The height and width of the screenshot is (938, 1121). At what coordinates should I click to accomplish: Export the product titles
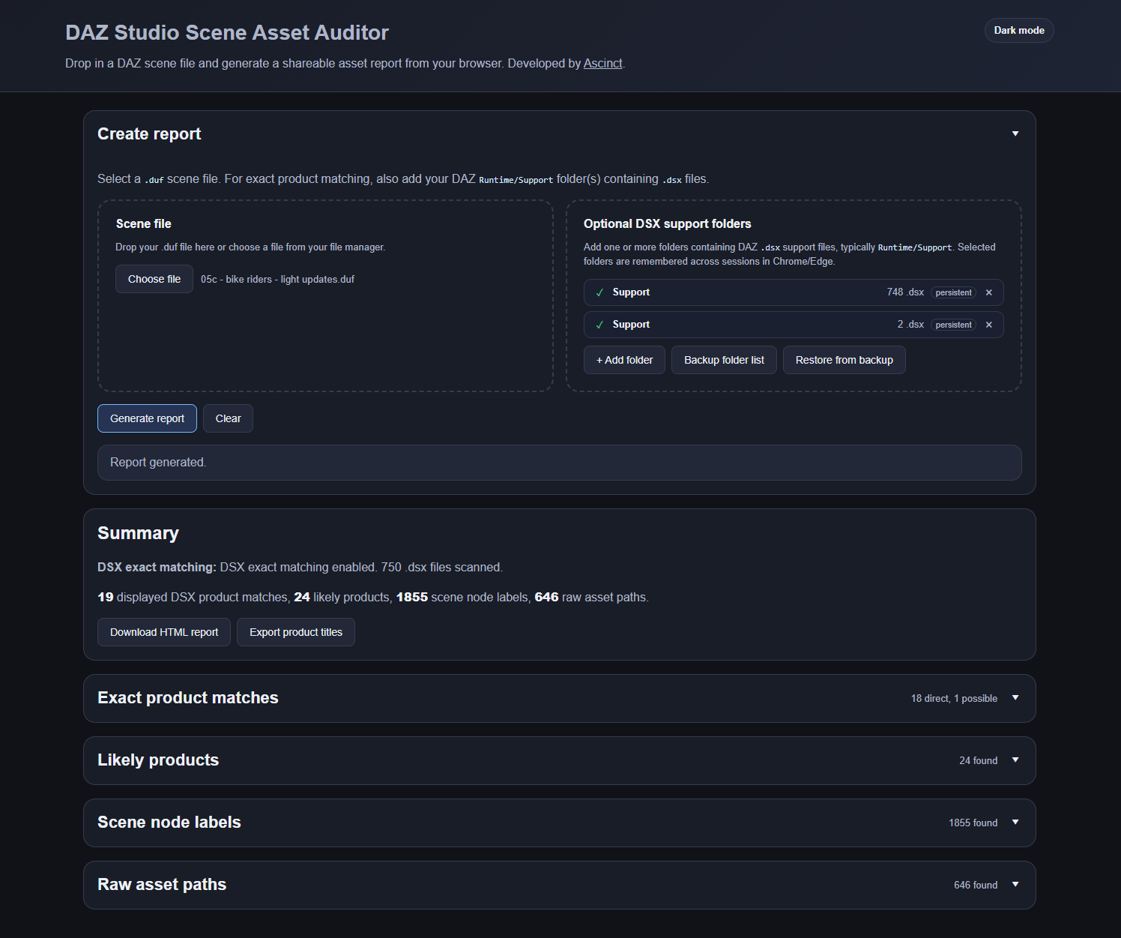coord(296,632)
